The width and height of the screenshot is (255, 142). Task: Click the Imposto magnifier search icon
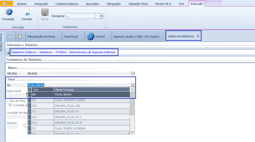[x=25, y=126]
